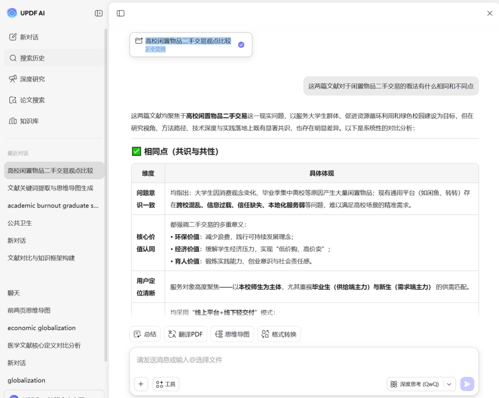Click the 核心价值认同 table cell
The width and height of the screenshot is (499, 398).
[148, 243]
